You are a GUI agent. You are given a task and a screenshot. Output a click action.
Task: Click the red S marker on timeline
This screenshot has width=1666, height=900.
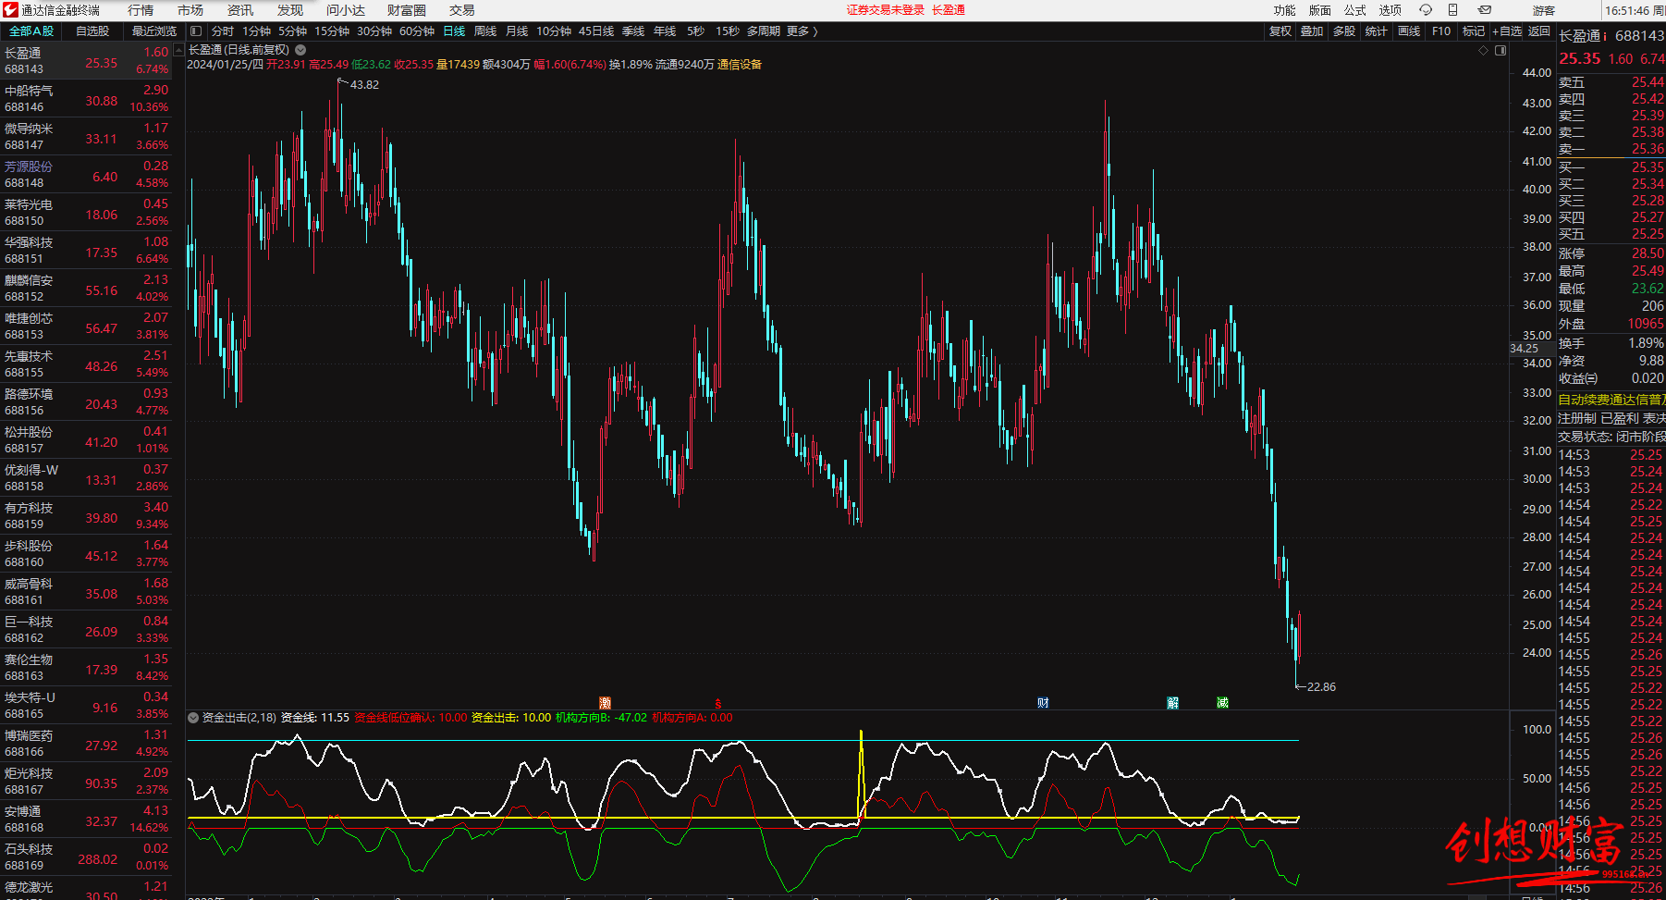coord(718,704)
